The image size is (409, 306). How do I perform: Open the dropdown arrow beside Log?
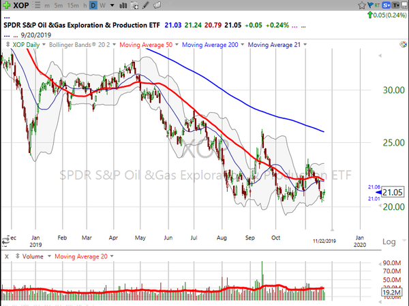[404, 240]
